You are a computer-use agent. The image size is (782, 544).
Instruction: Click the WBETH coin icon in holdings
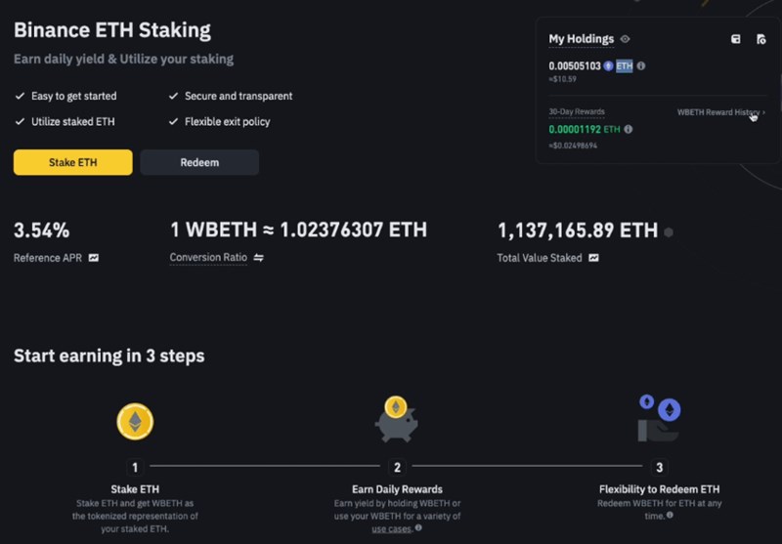[608, 66]
